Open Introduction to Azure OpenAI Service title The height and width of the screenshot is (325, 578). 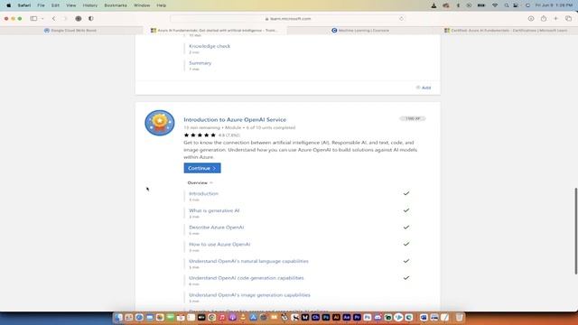tap(235, 120)
